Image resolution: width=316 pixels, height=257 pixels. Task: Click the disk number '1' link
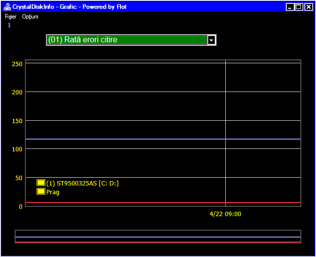point(9,25)
